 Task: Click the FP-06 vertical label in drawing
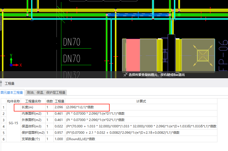pyautogui.click(x=223, y=55)
